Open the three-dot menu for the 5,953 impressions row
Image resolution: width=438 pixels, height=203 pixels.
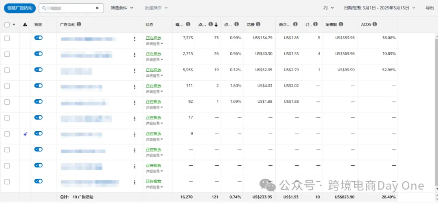tap(135, 71)
